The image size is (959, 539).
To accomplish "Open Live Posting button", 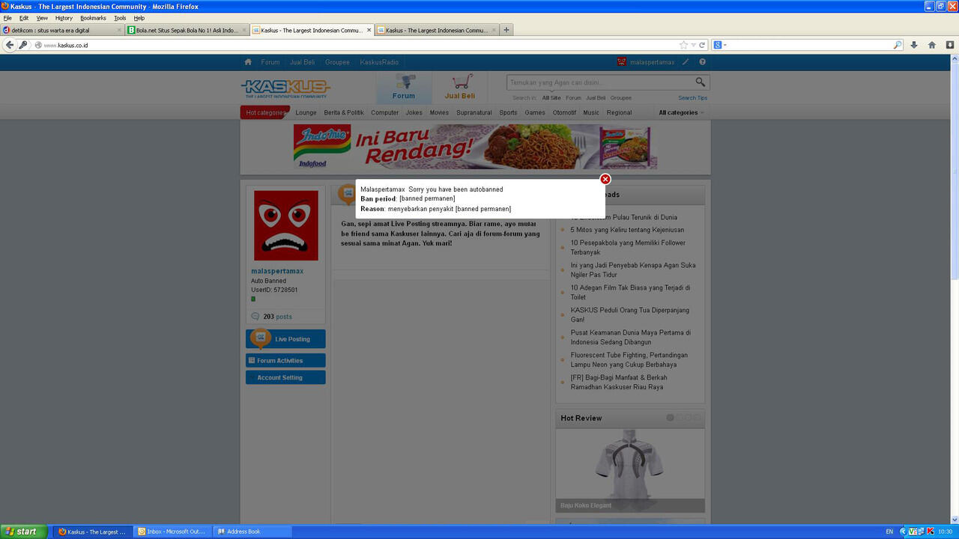I will pyautogui.click(x=285, y=339).
